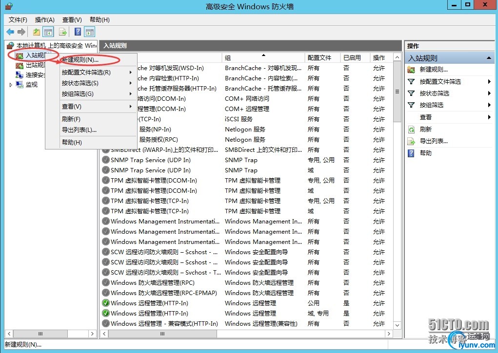Expand 查看 arrow in actions pane
This screenshot has height=353, width=498.
[x=489, y=117]
